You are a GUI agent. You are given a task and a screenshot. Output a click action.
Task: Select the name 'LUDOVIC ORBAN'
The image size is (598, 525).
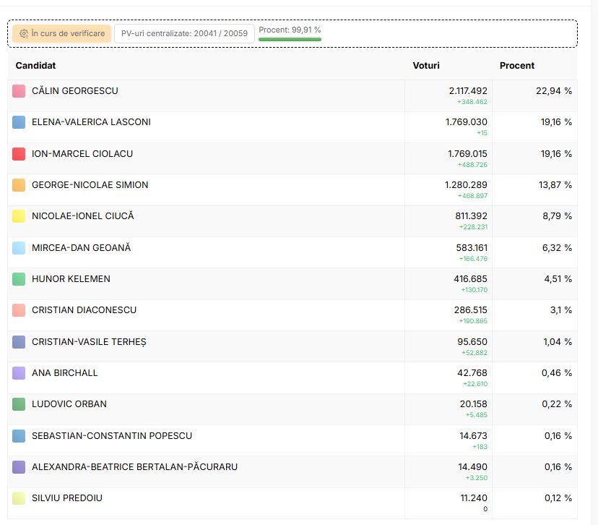tap(69, 404)
